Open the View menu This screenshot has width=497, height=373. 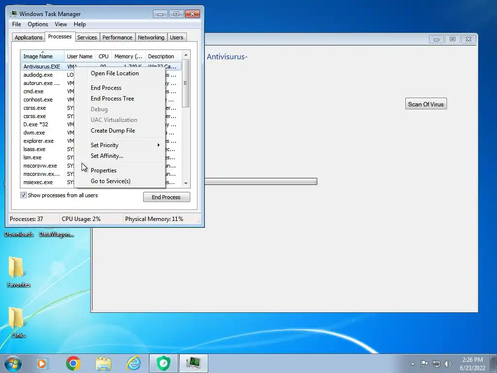click(61, 24)
